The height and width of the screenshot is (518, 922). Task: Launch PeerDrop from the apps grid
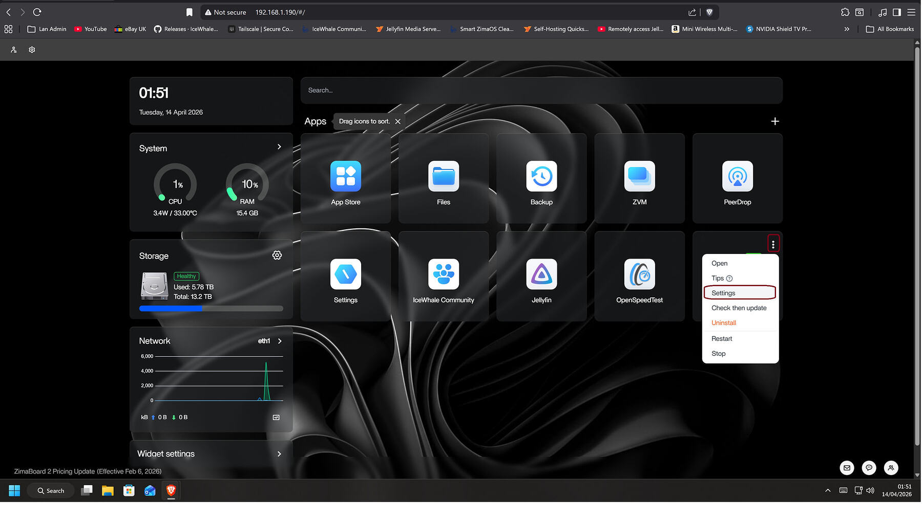737,177
